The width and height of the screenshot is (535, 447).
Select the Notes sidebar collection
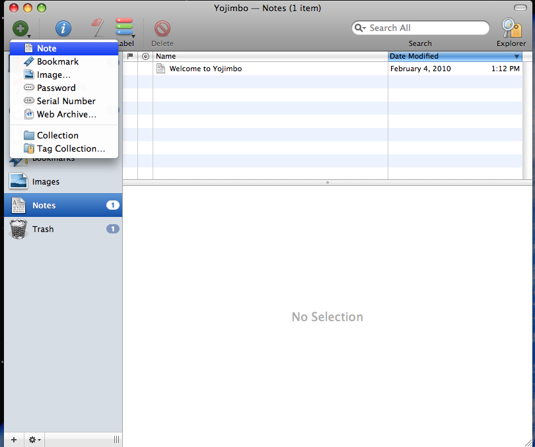tap(63, 205)
